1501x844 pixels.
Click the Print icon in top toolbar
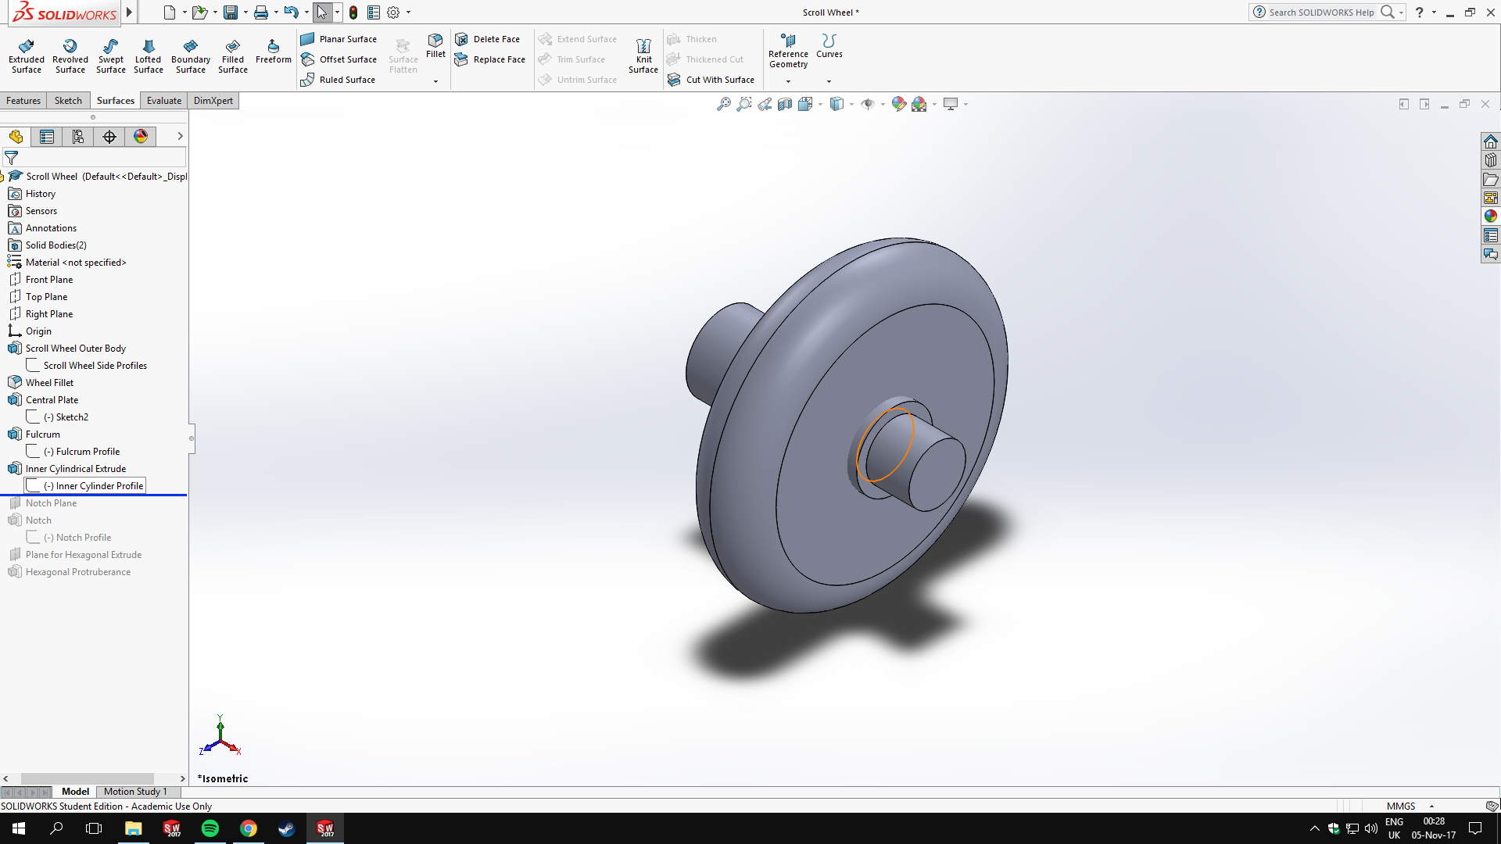click(x=261, y=13)
